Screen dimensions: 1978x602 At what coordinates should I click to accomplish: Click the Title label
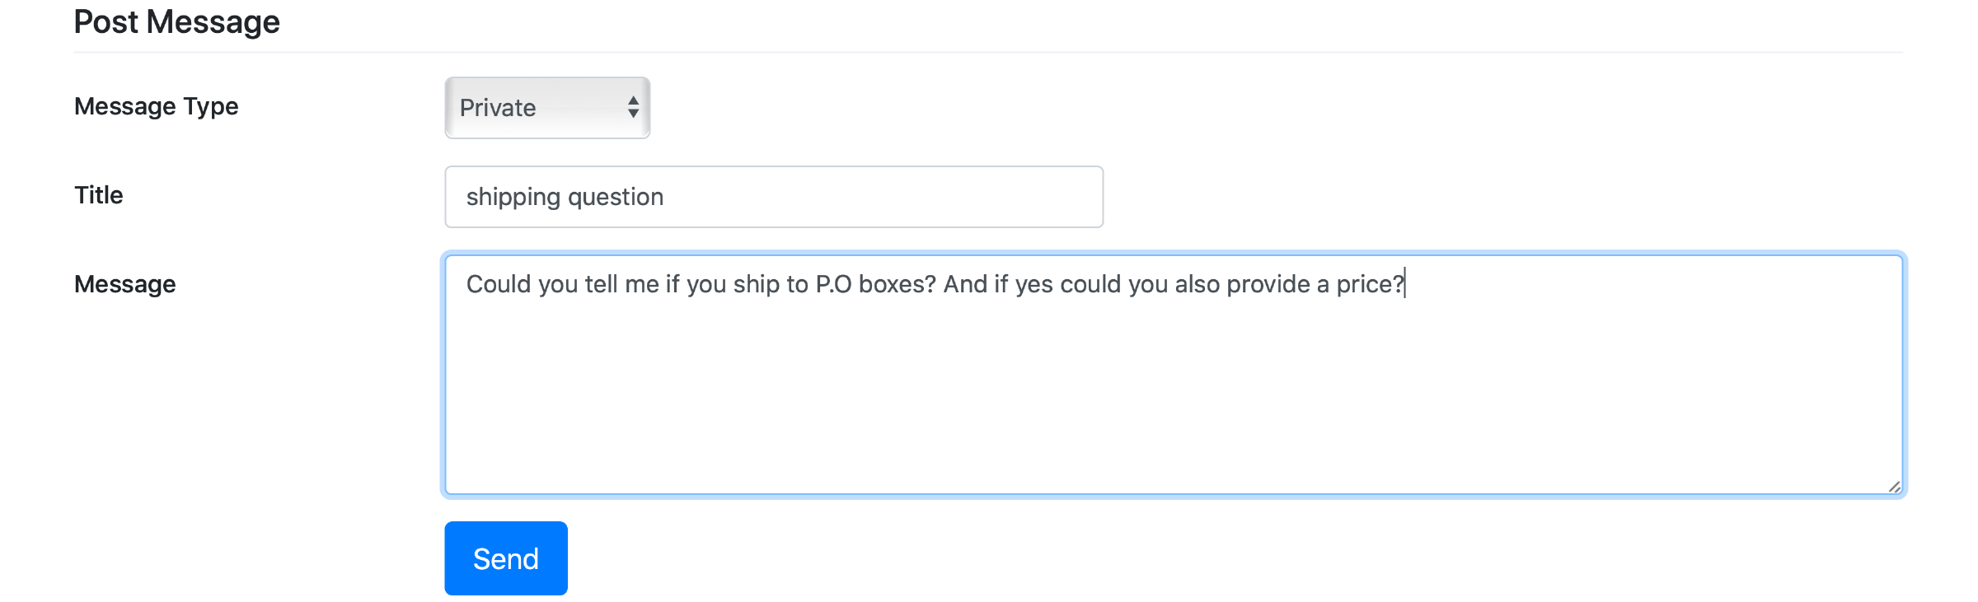click(99, 195)
